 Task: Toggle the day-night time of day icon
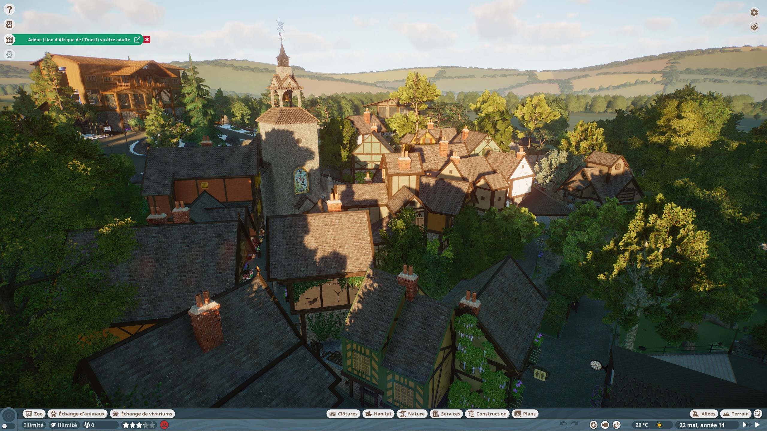(x=617, y=425)
